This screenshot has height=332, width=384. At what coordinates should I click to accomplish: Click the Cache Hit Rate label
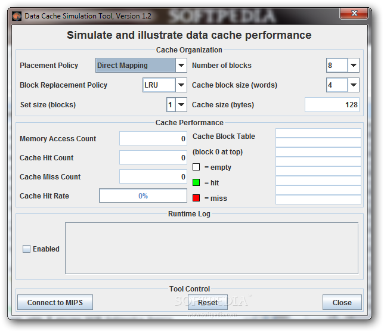pyautogui.click(x=44, y=196)
